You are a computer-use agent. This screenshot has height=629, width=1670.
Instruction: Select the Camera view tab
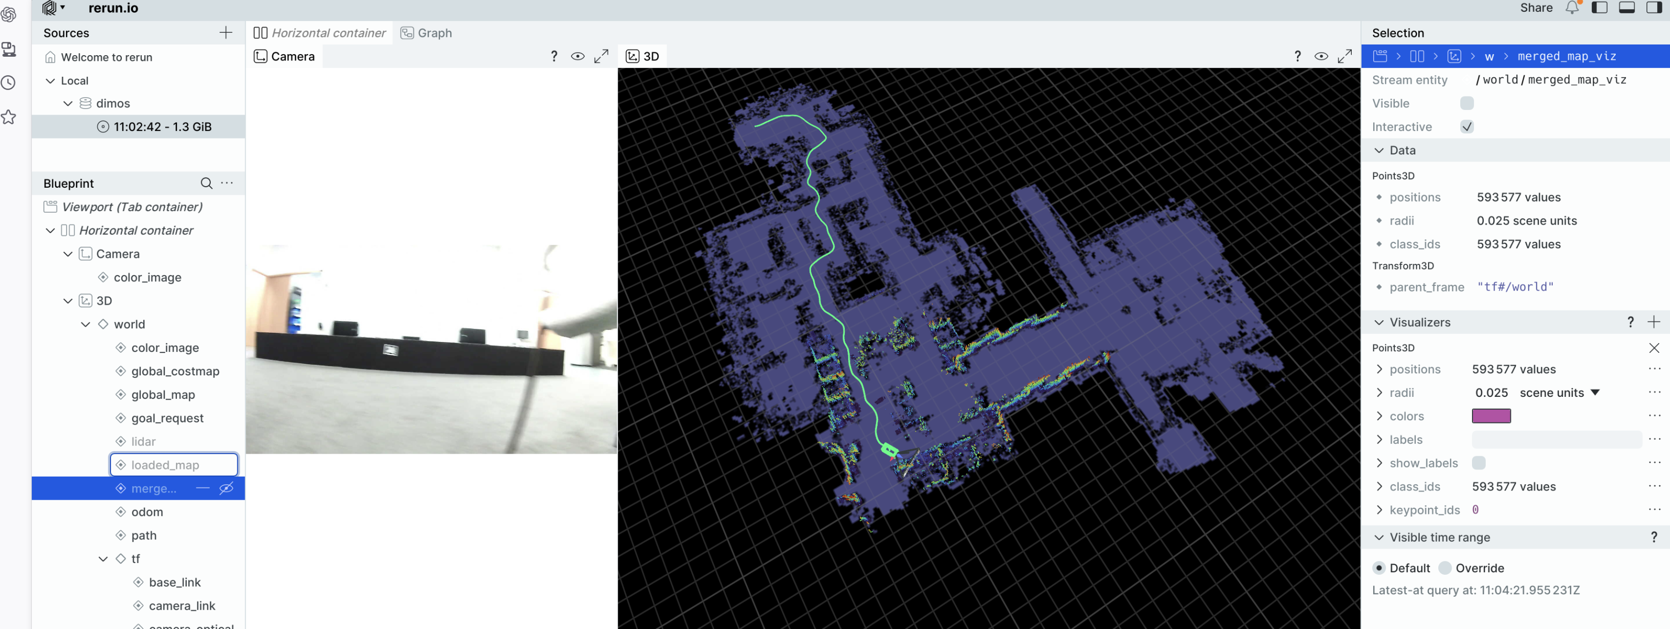pyautogui.click(x=284, y=56)
